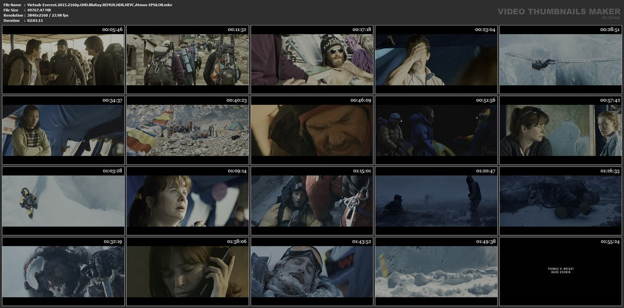The image size is (624, 308).
Task: Select the close-up frame at 00:46:09
Action: click(x=312, y=130)
